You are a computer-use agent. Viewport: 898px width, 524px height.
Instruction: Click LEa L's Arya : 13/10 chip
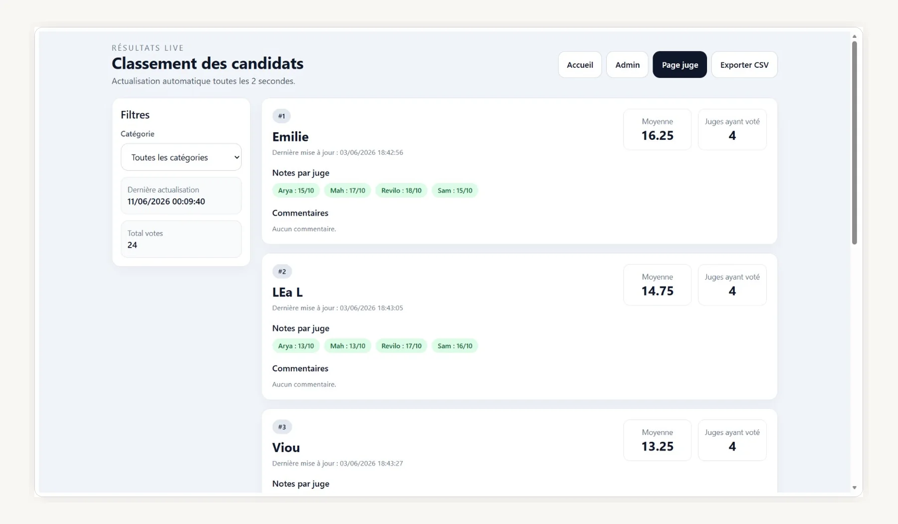[x=296, y=346]
